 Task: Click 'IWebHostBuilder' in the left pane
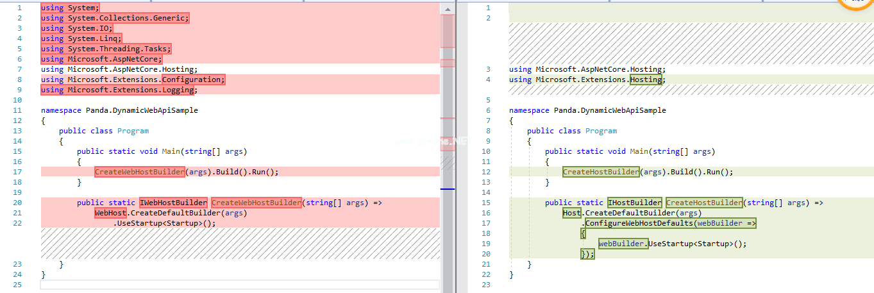pos(173,203)
